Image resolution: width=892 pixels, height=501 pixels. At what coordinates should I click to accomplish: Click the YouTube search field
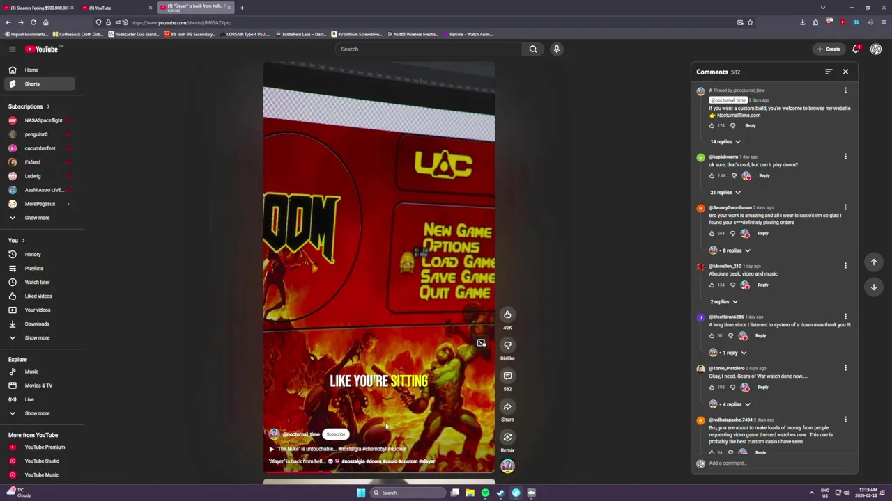(427, 49)
